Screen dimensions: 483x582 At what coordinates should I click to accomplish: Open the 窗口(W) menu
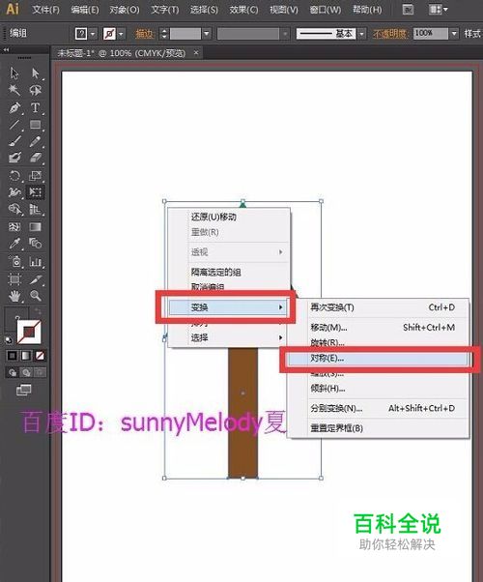(x=326, y=10)
